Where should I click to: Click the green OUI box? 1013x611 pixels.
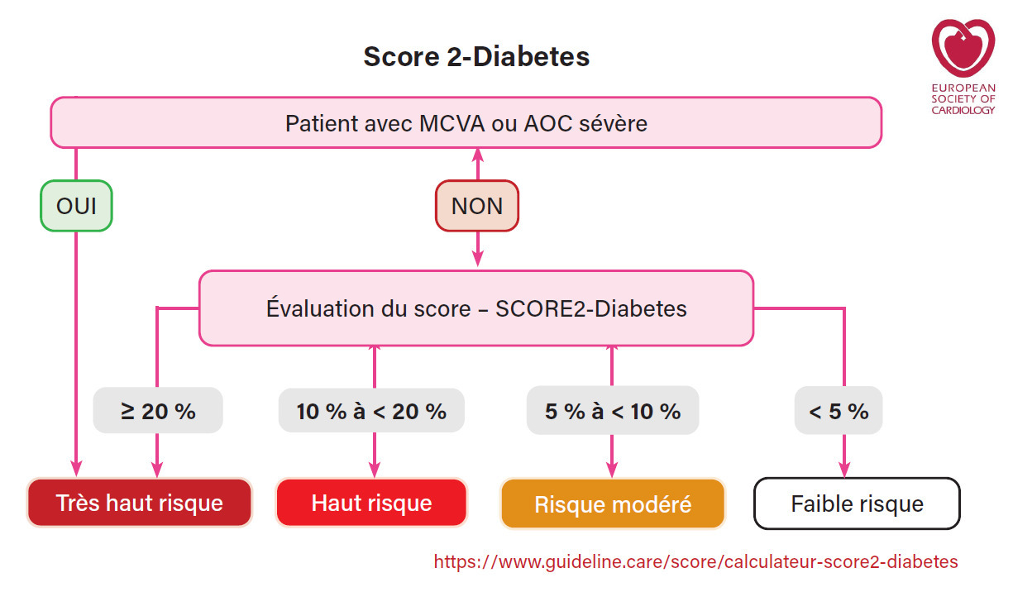[76, 205]
